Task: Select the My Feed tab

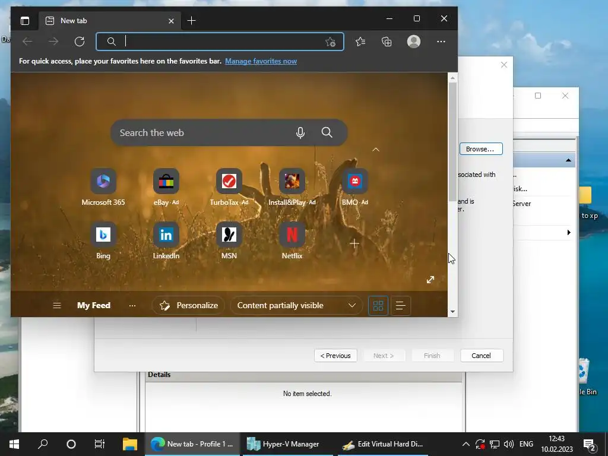Action: coord(94,306)
